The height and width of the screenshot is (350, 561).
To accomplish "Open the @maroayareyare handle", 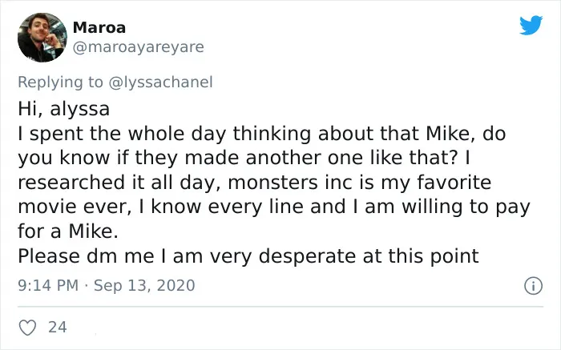I will tap(138, 46).
